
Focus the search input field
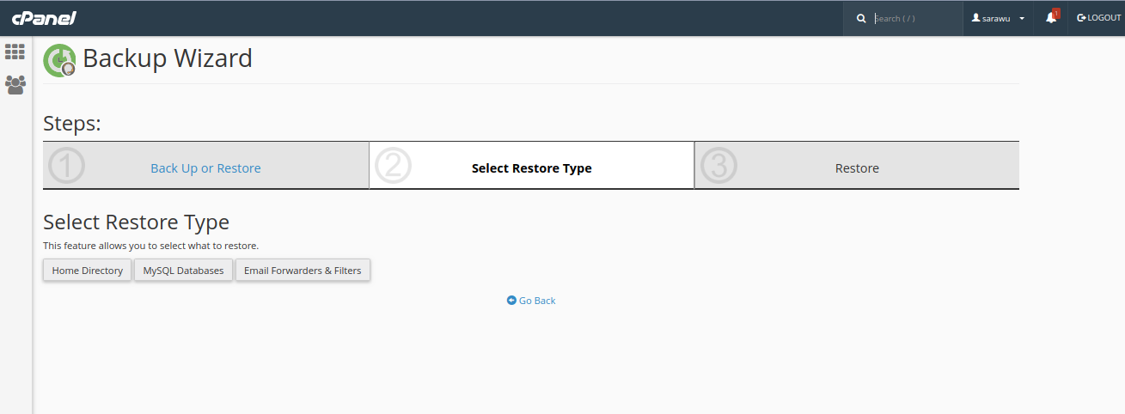(x=913, y=18)
